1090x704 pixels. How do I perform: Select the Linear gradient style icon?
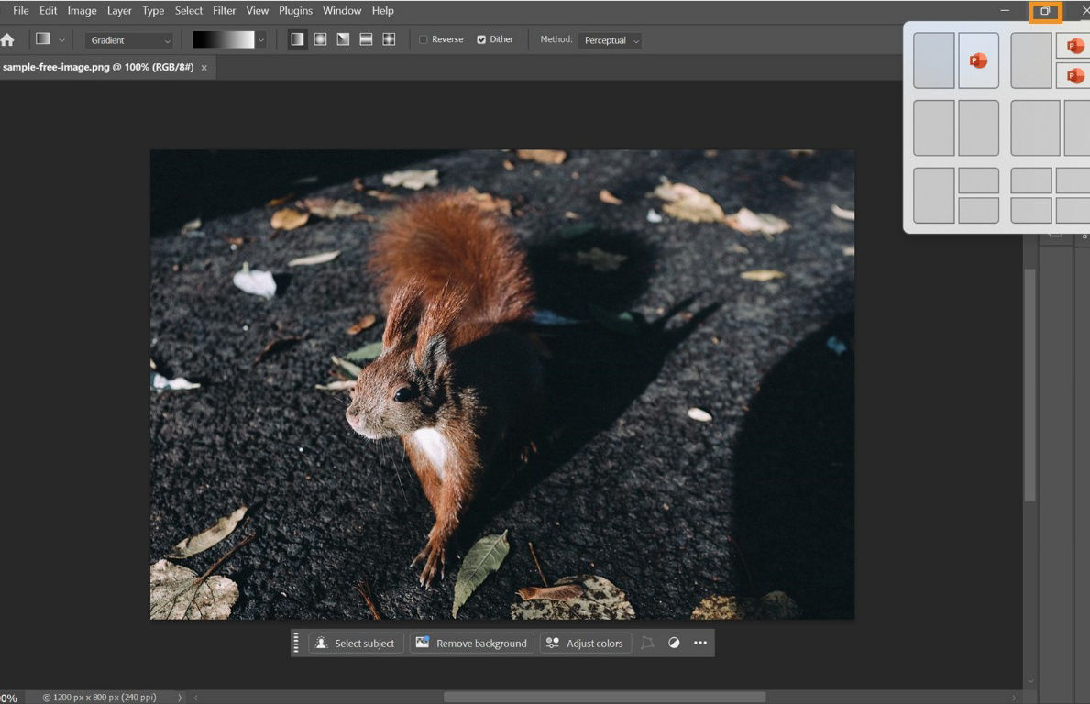click(298, 39)
